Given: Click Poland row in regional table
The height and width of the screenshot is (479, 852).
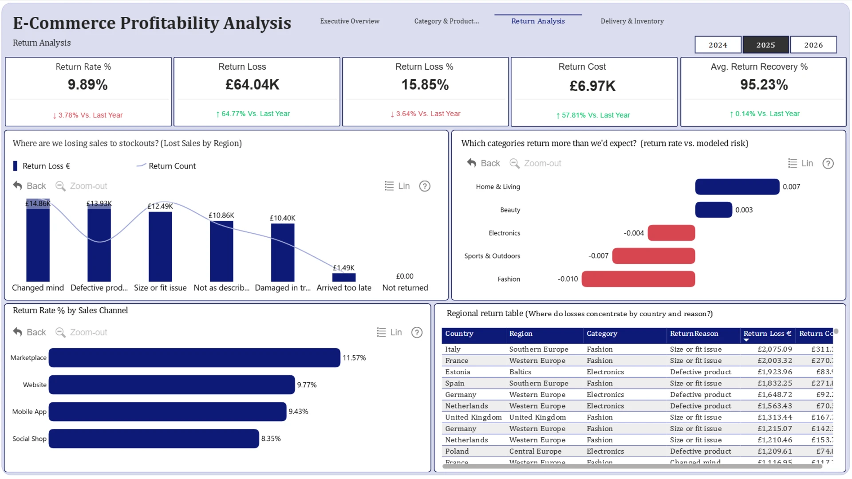Looking at the screenshot, I should [637, 452].
